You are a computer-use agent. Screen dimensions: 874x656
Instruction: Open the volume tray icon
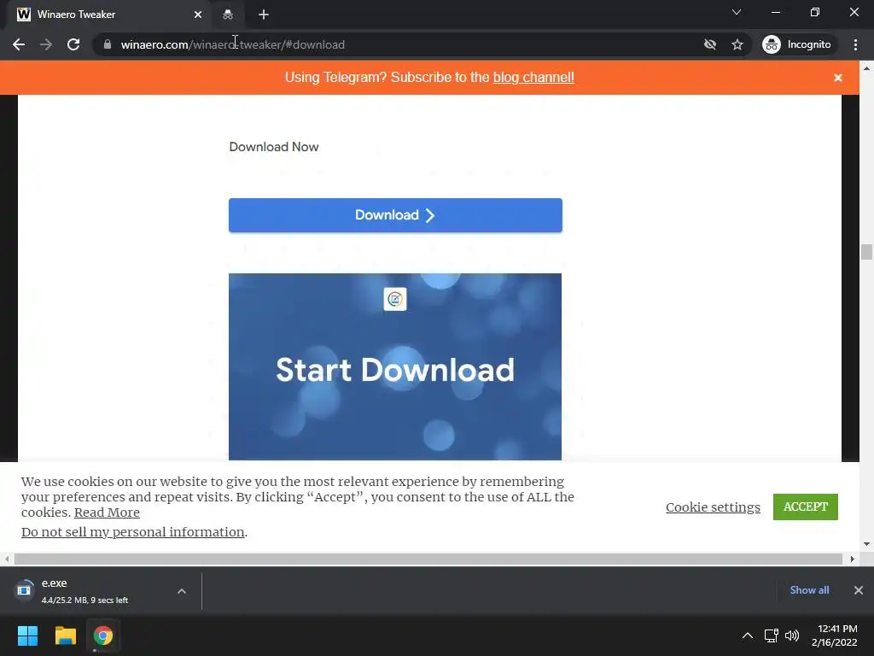click(791, 635)
